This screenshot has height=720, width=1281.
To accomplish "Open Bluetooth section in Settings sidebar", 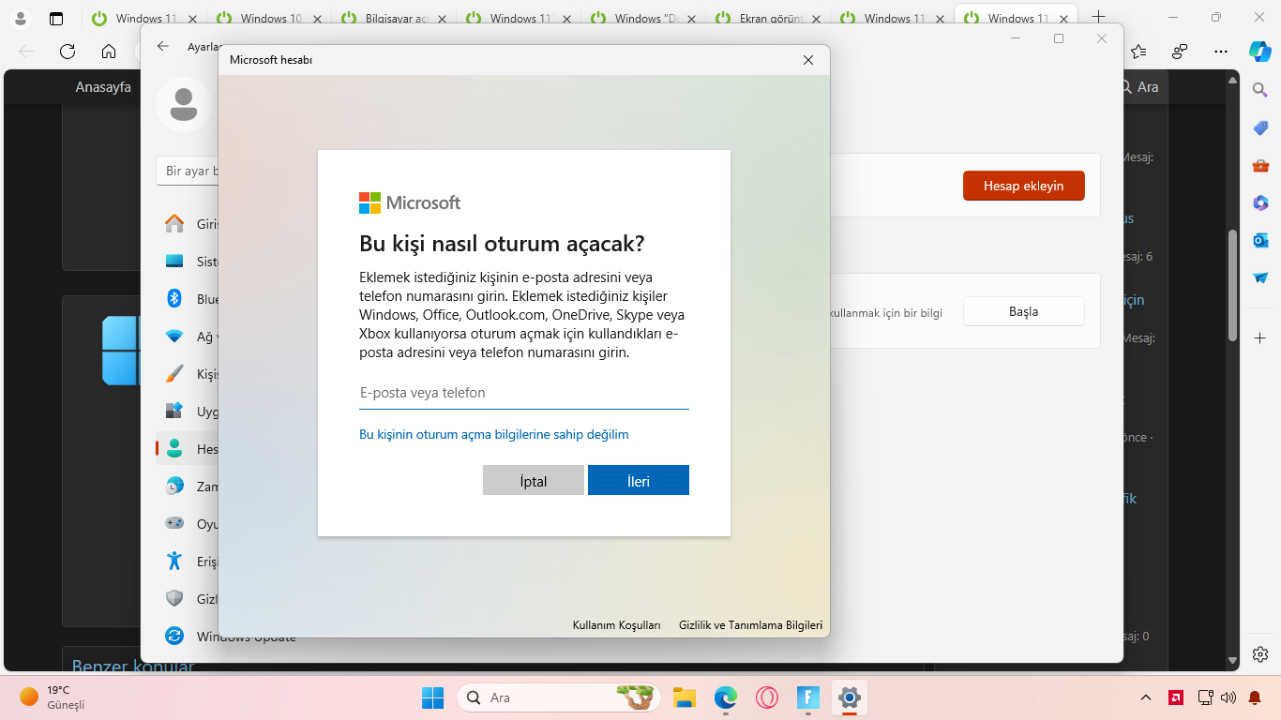I will pos(188,299).
